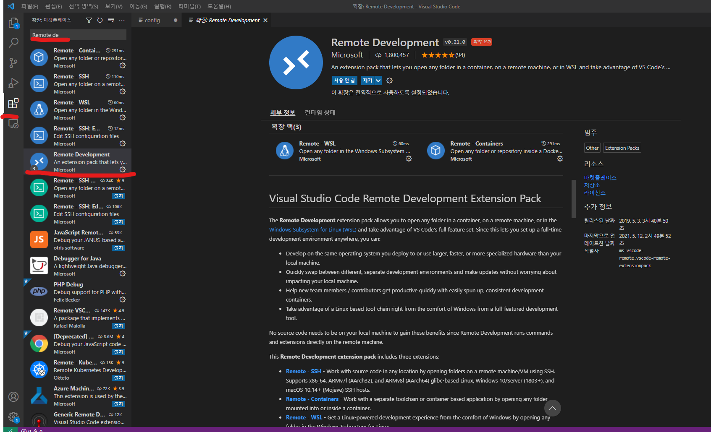This screenshot has width=711, height=432.
Task: Install Remote - Kubernetes by Okteto
Action: (x=119, y=378)
